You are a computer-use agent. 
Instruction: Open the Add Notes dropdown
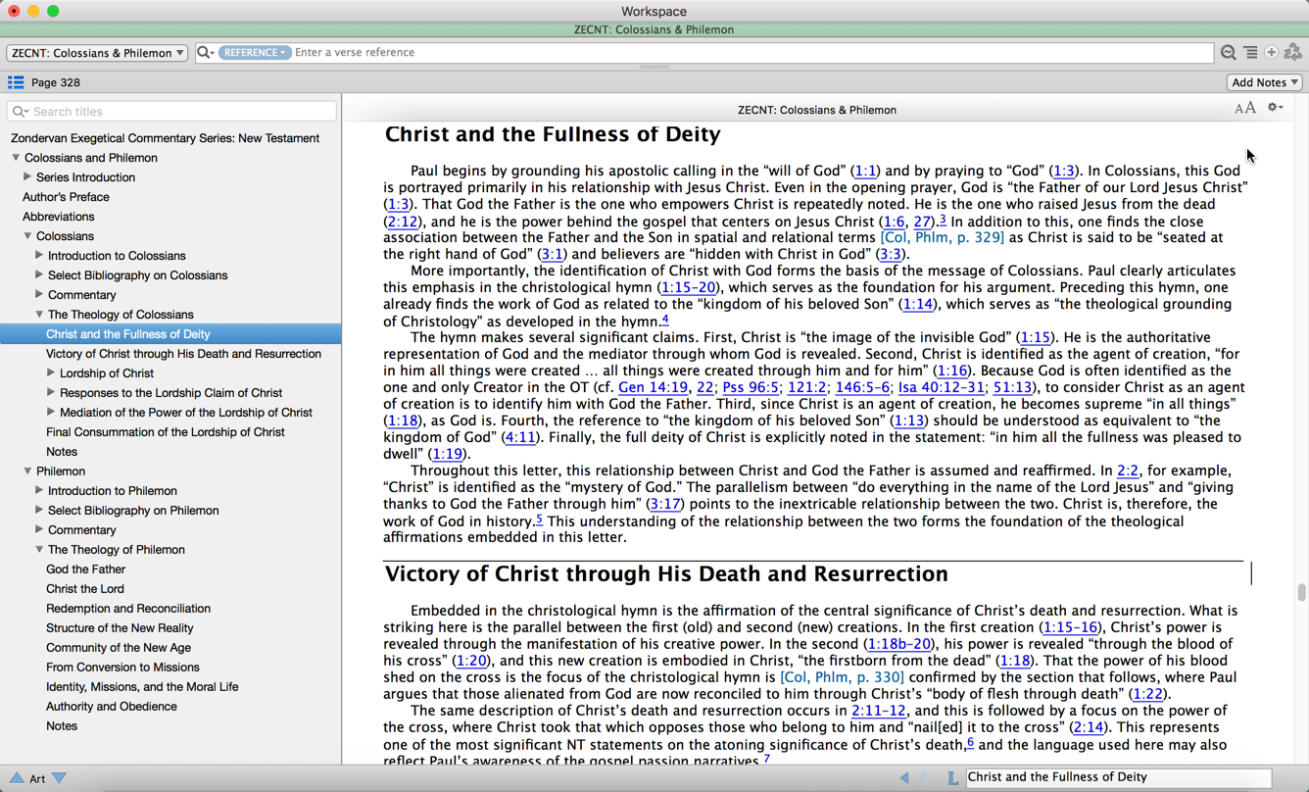coord(1265,82)
